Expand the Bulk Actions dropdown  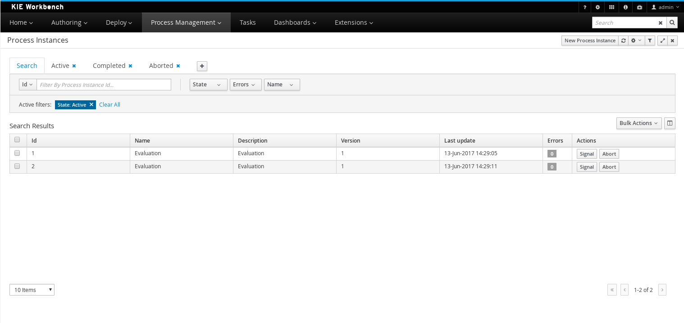click(638, 123)
